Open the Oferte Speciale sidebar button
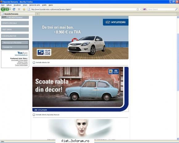 15,23
